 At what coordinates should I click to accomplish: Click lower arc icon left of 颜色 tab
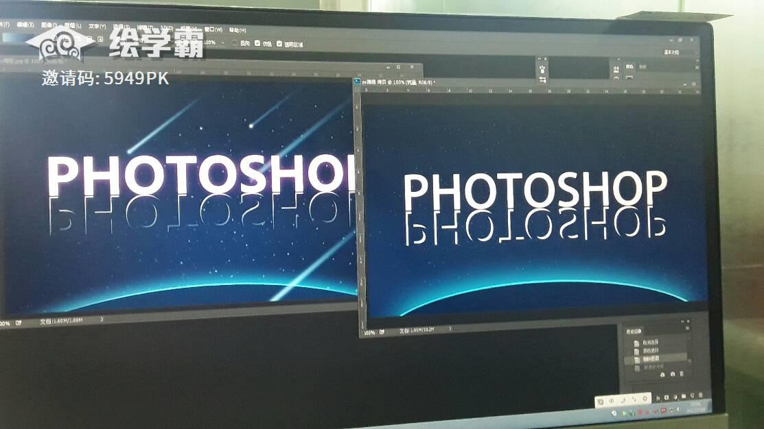tap(616, 79)
